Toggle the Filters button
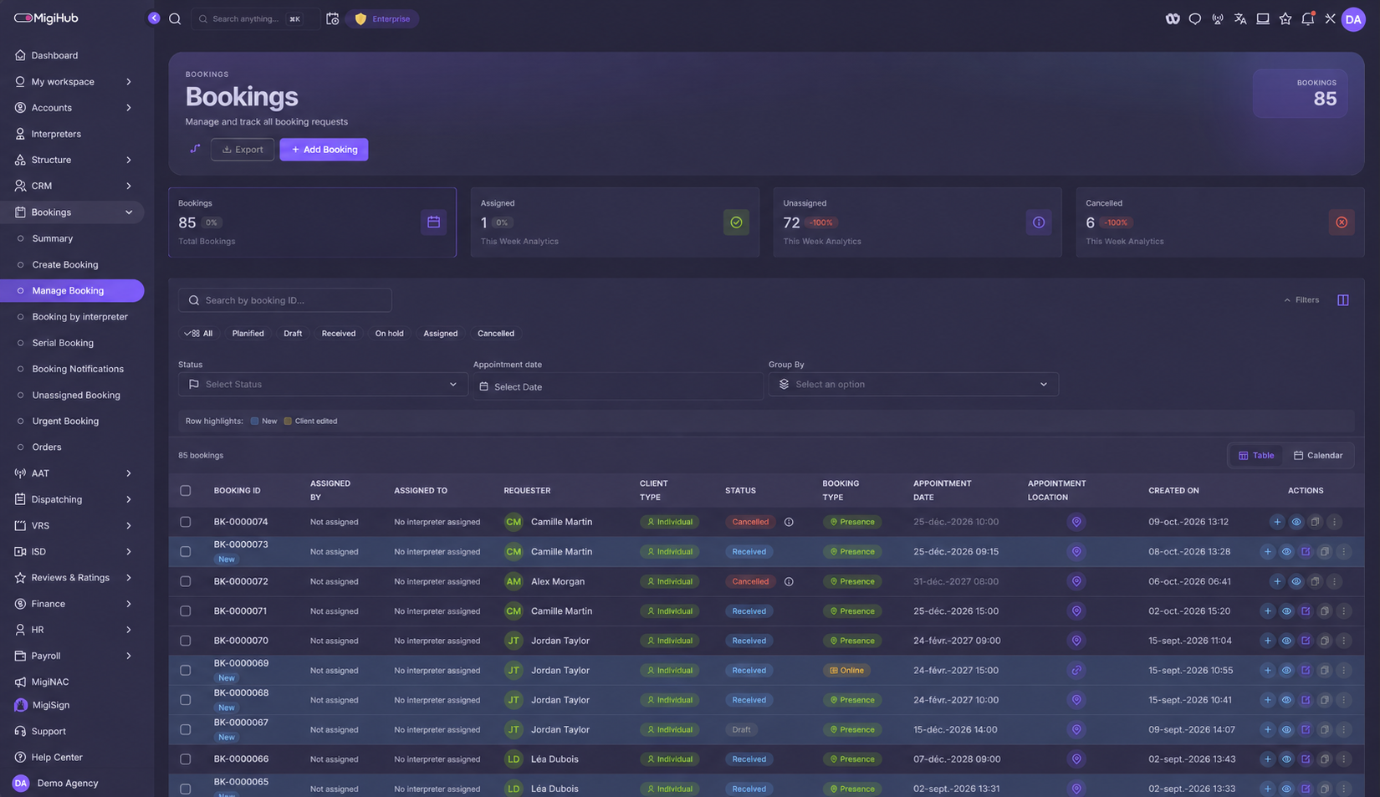Screen dimensions: 1380x797 pos(1301,300)
